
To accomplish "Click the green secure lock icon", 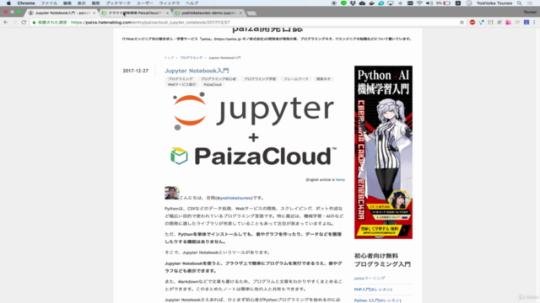I will pos(34,23).
